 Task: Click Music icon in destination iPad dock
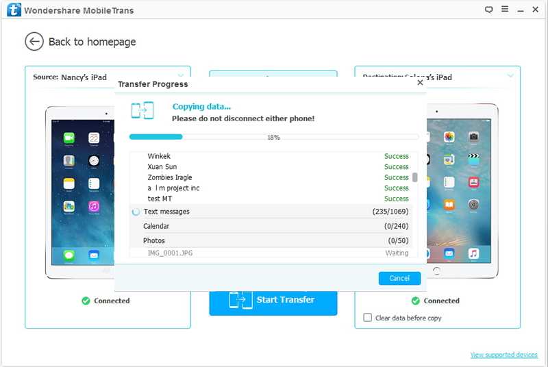point(473,253)
